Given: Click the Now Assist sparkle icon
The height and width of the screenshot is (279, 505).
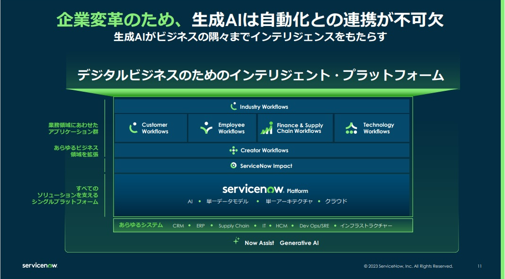Looking at the screenshot, I should point(236,241).
